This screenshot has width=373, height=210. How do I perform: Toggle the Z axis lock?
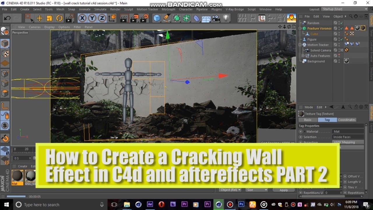click(x=102, y=18)
